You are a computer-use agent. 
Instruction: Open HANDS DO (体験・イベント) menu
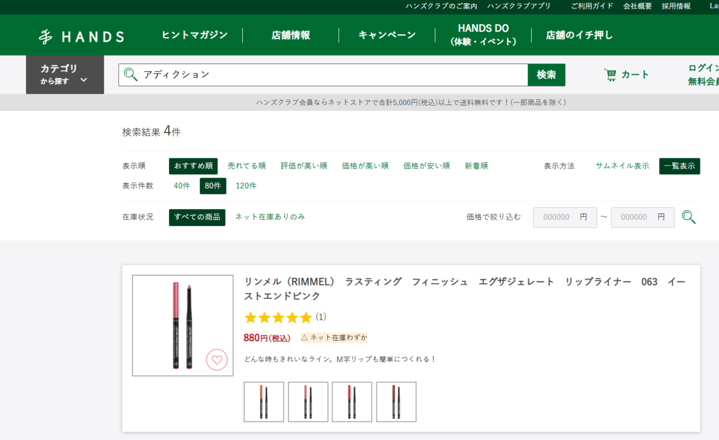(483, 35)
